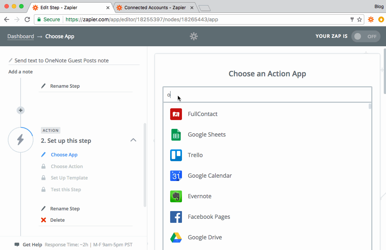This screenshot has height=250, width=386.
Task: Click the Zapier loading asterisk logo in header
Action: pos(194,36)
